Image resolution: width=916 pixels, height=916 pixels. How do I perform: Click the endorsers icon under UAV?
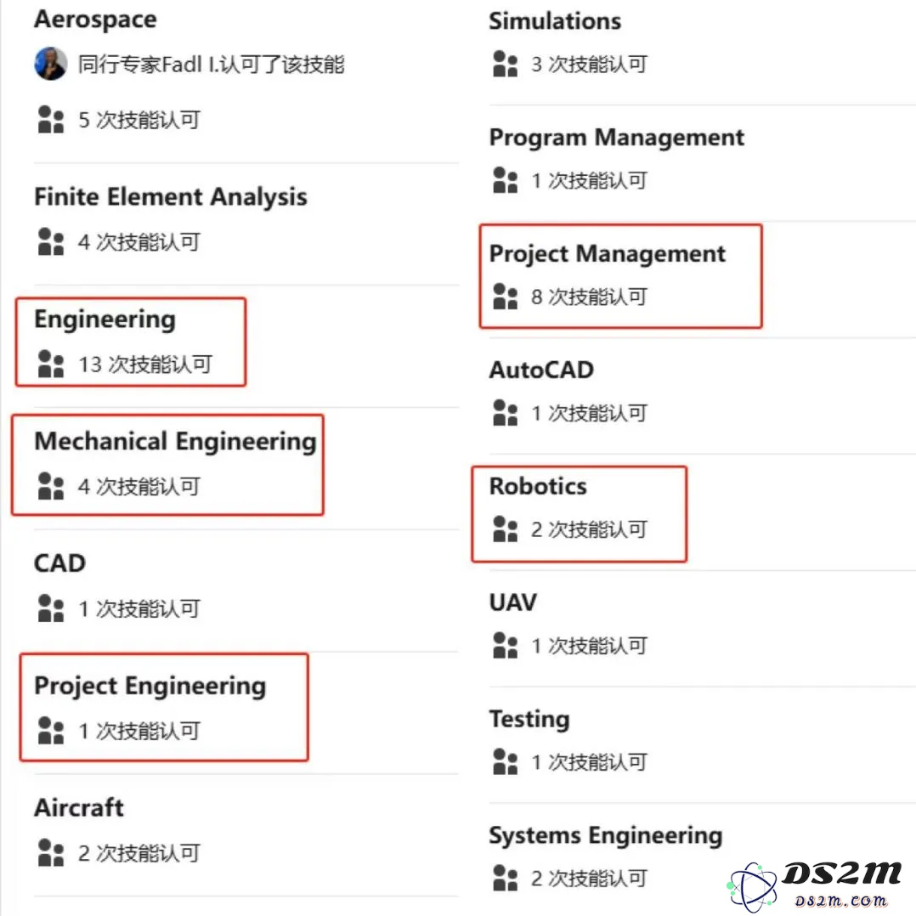tap(506, 646)
